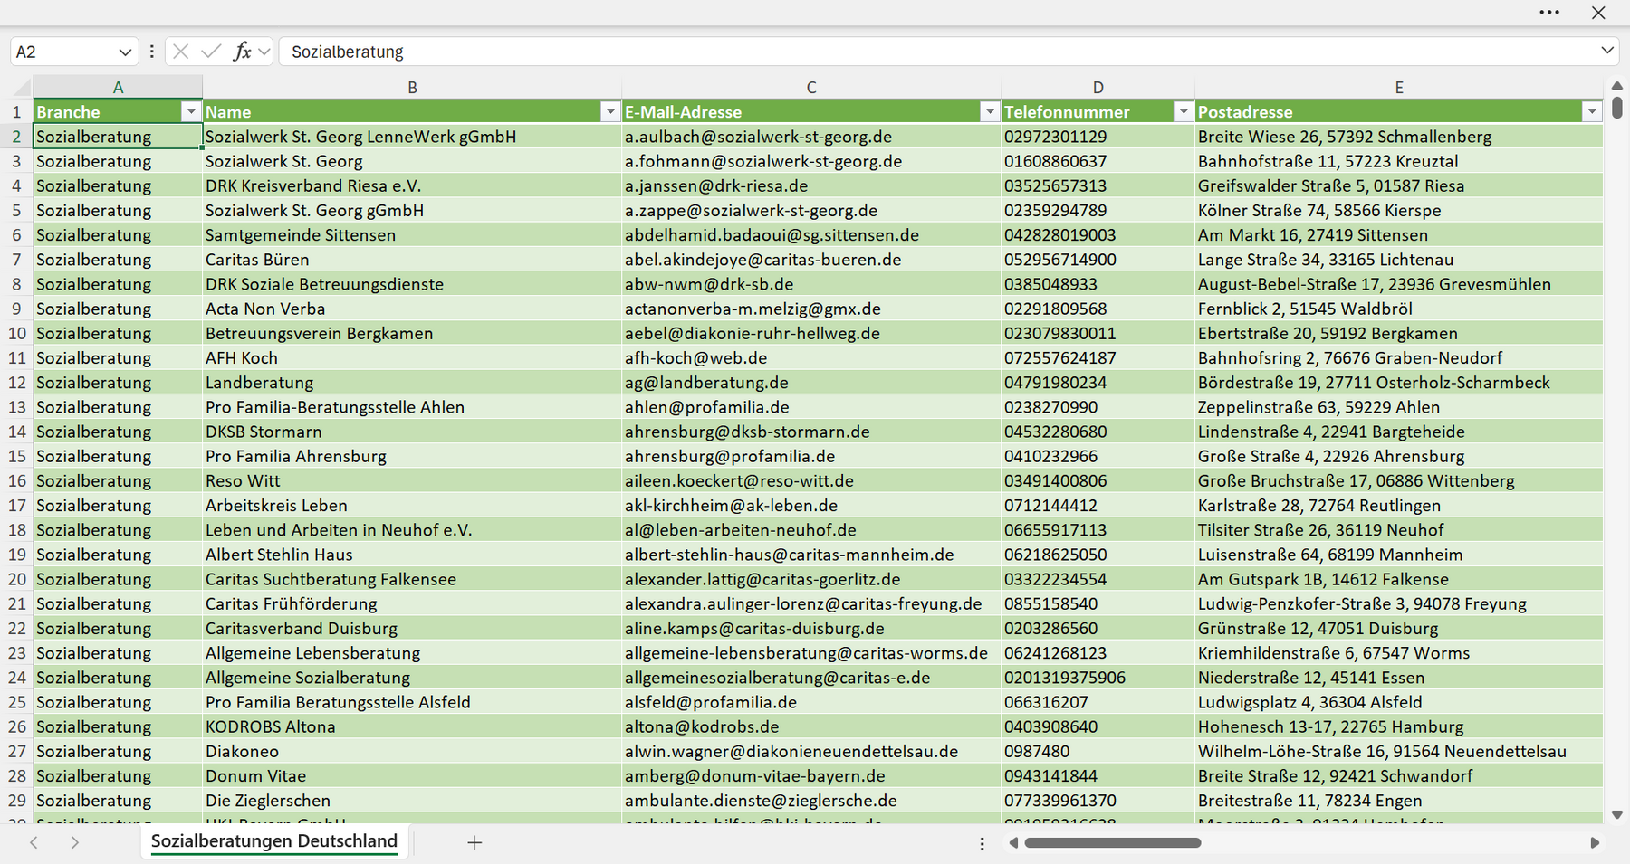Go to next sheet arrow
Image resolution: width=1630 pixels, height=864 pixels.
coord(75,842)
